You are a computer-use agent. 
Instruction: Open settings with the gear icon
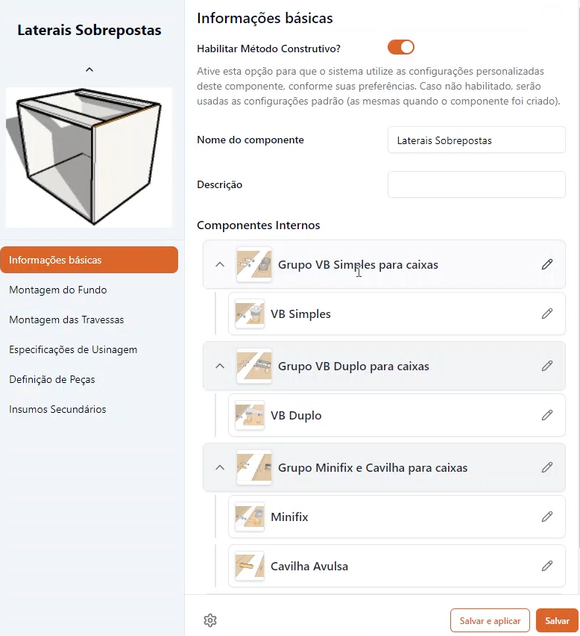coord(210,620)
